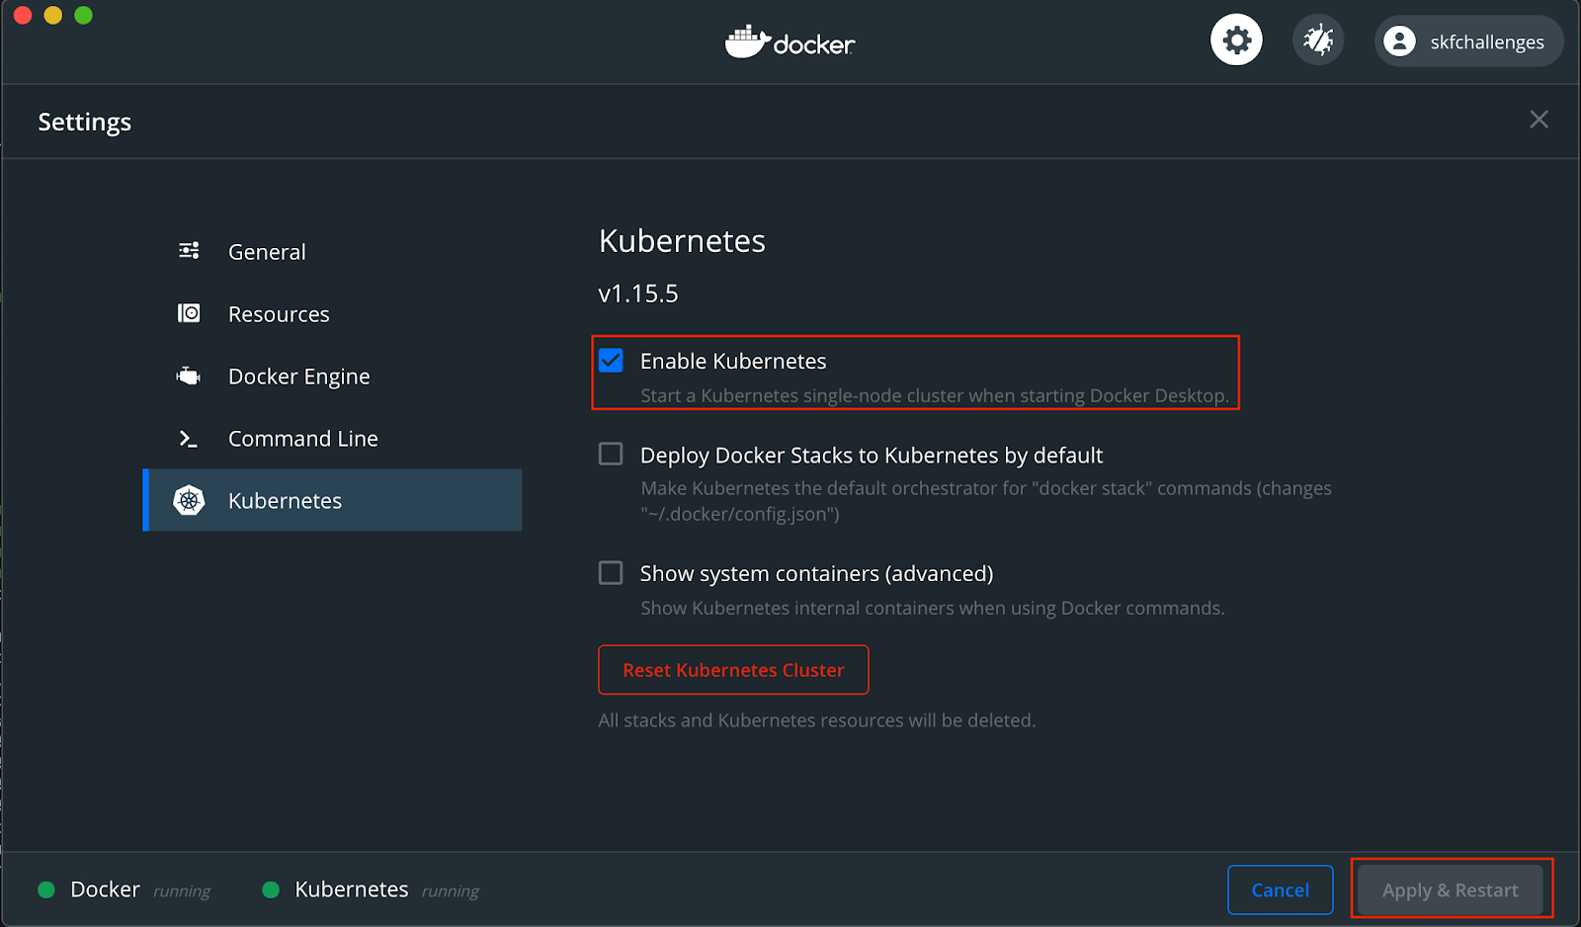Close the Settings panel with X
The width and height of the screenshot is (1581, 927).
click(1539, 120)
